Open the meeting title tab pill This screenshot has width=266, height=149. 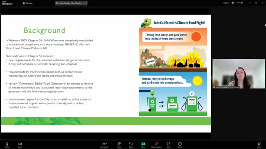71,3
